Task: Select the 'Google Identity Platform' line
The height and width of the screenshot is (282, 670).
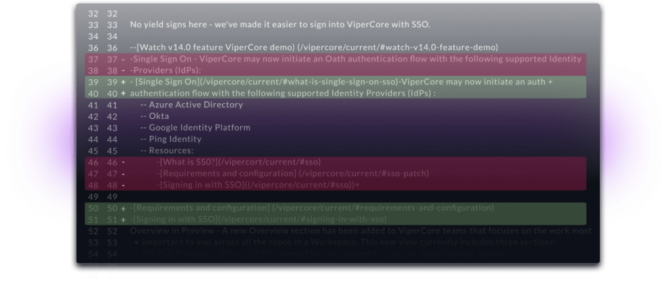Action: click(195, 128)
